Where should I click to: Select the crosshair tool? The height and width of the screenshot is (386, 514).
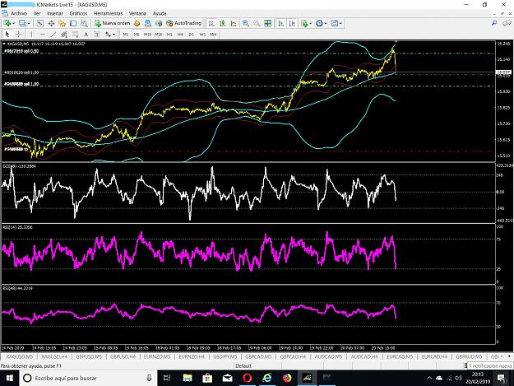[19, 34]
